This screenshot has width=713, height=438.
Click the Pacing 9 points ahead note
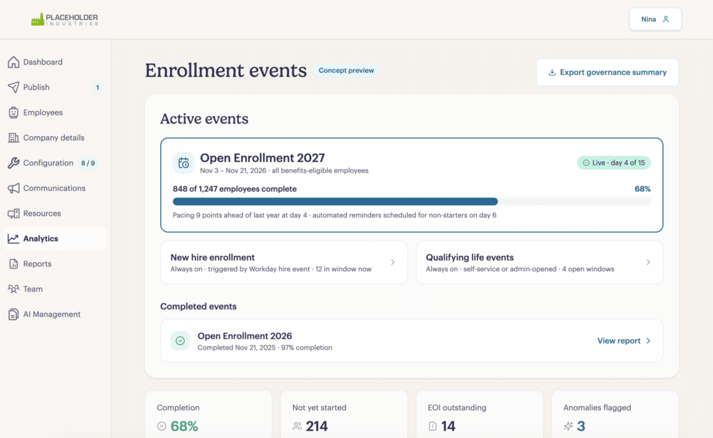point(335,215)
